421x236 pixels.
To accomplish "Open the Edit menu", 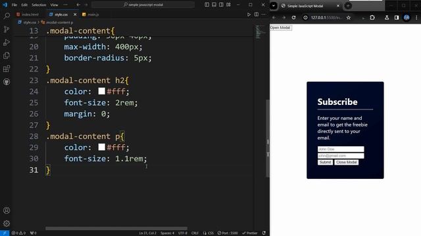I will (x=24, y=5).
